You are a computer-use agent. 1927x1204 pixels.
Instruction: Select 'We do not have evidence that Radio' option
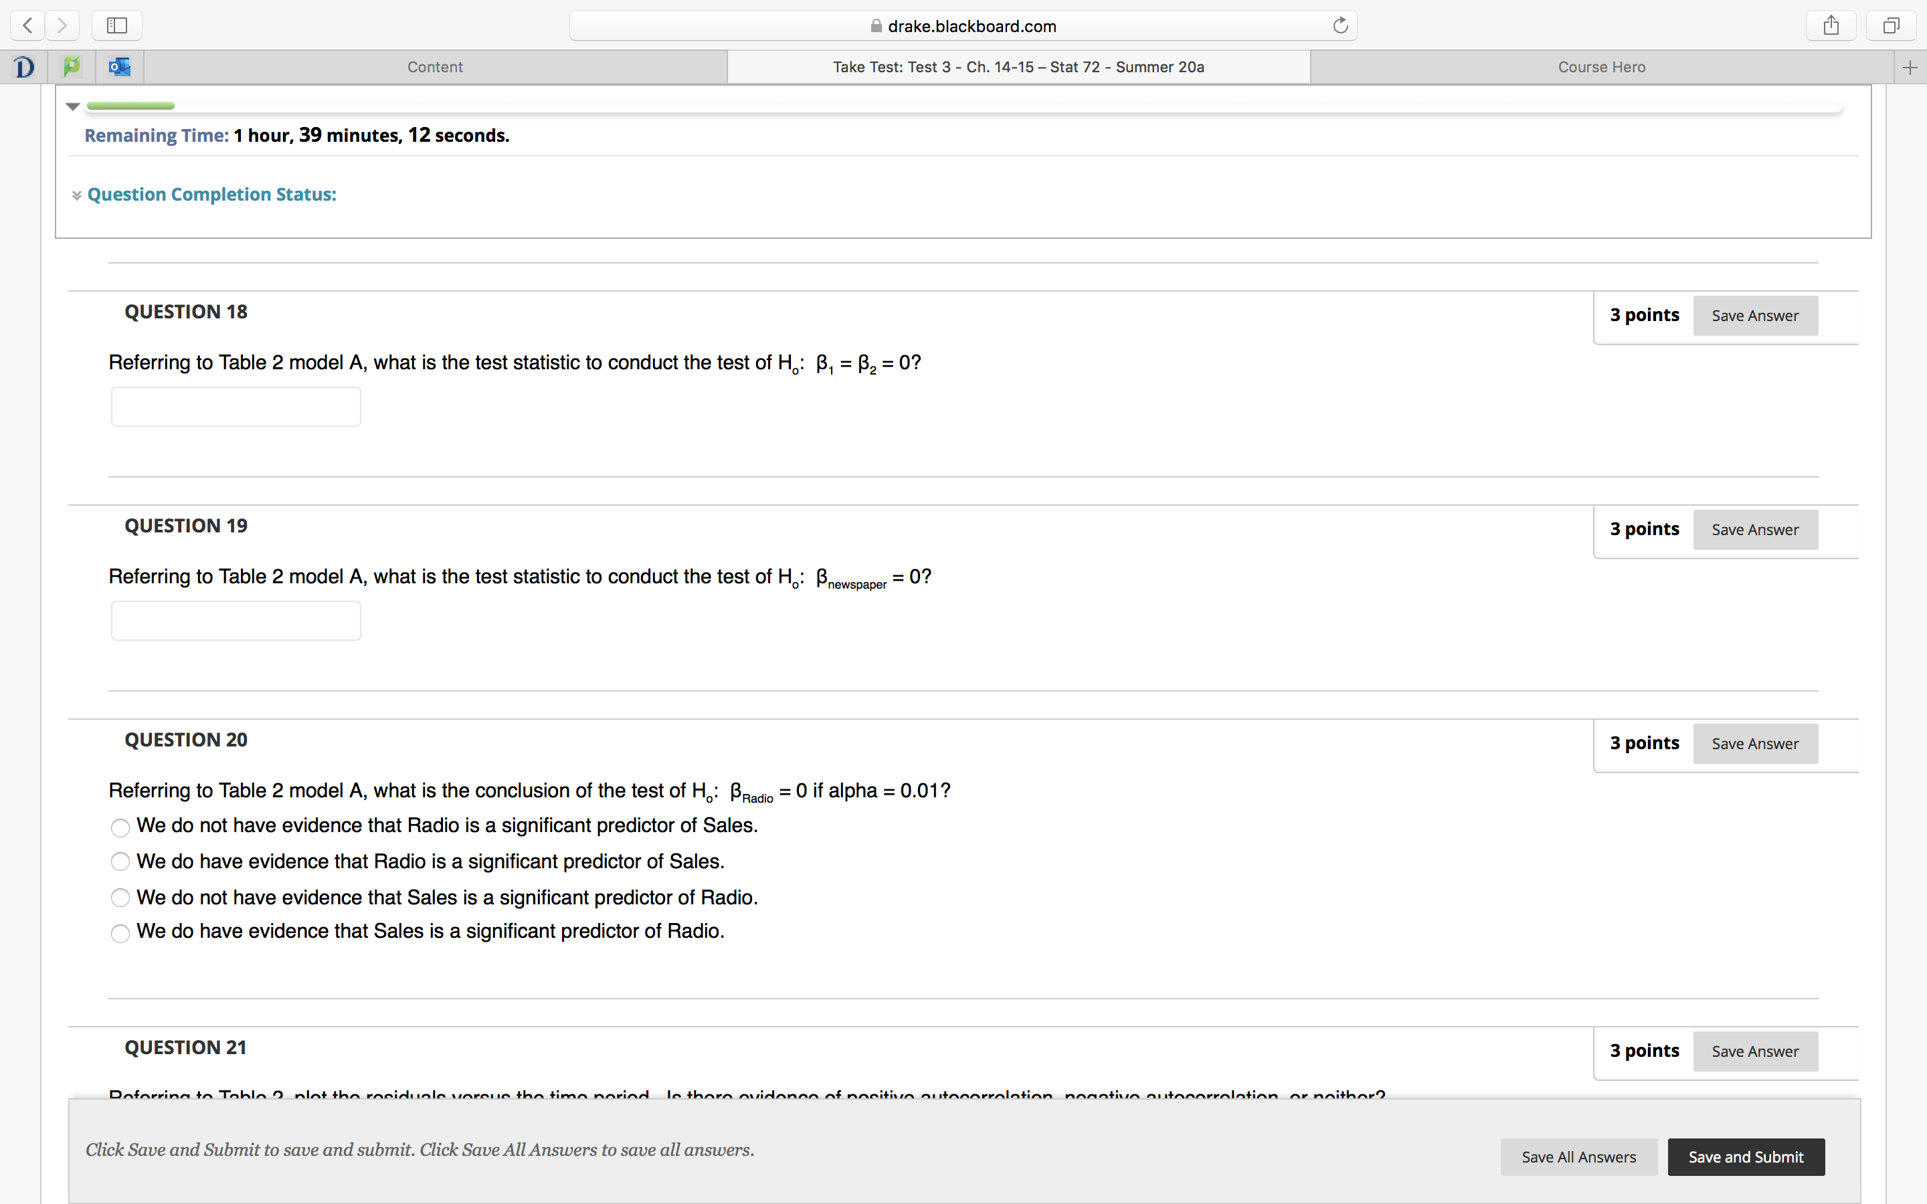(x=120, y=828)
